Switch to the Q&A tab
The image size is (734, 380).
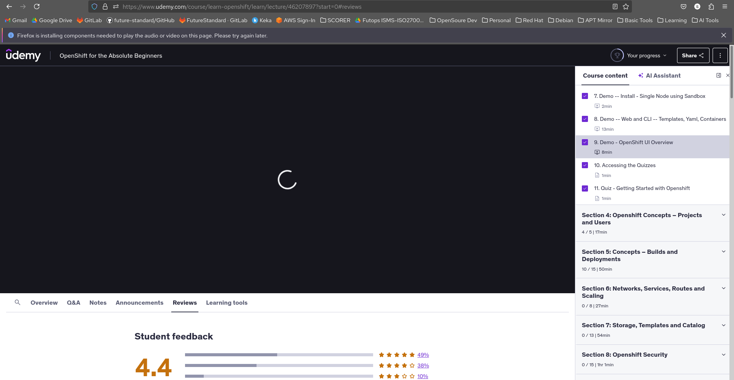point(73,302)
